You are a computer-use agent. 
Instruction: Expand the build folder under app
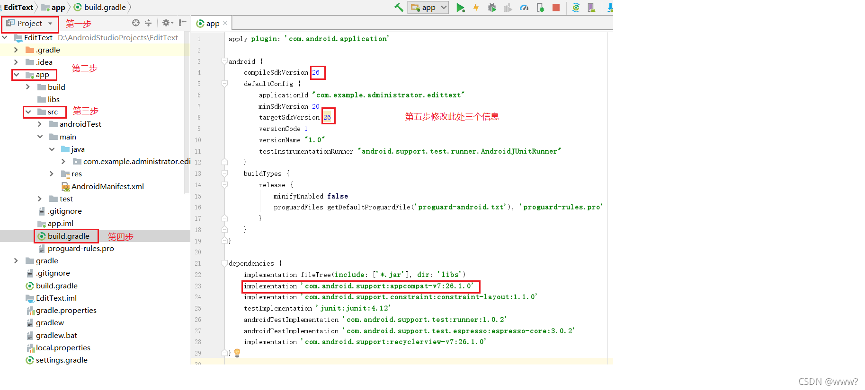pyautogui.click(x=28, y=87)
